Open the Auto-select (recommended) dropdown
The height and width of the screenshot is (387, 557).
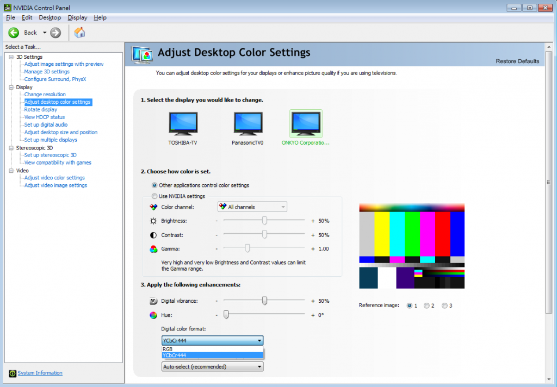click(213, 367)
